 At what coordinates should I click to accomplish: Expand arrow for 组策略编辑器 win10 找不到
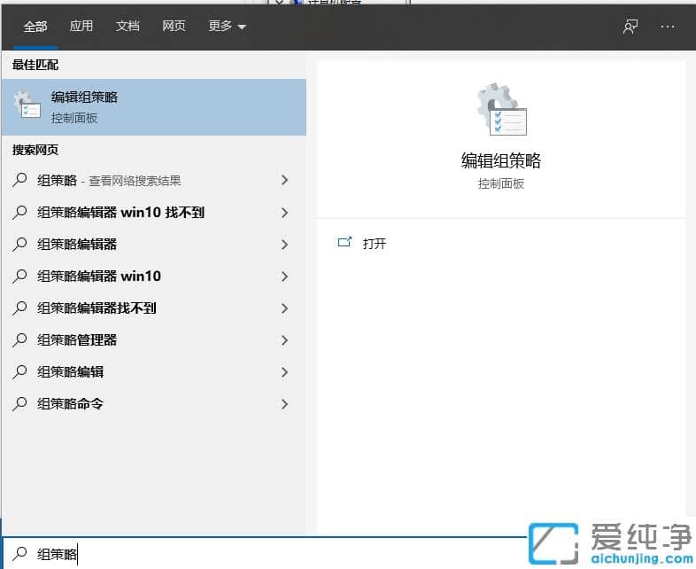point(284,213)
